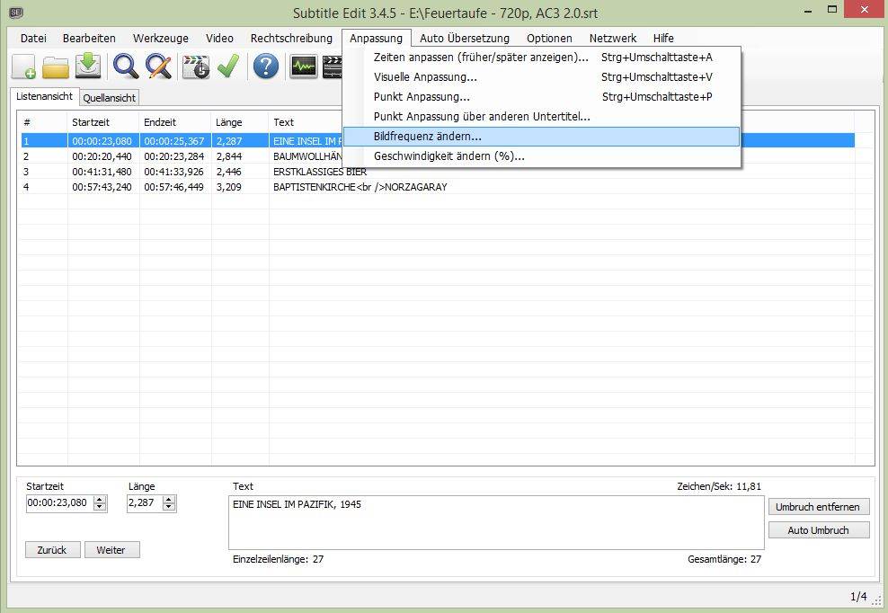Switch to the Listenansicht tab
888x613 pixels.
pos(44,96)
